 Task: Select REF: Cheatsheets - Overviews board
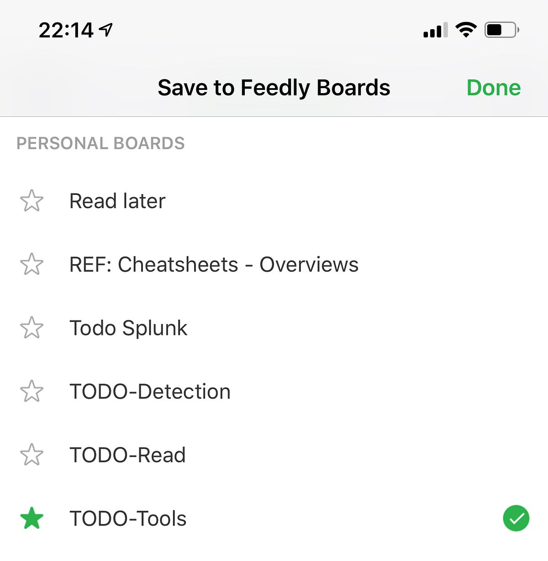(x=214, y=264)
